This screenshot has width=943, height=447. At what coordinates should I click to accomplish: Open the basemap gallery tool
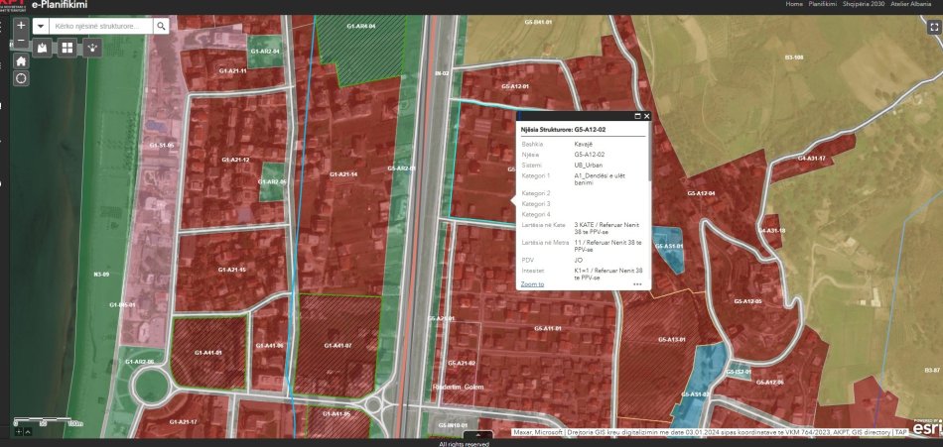[x=43, y=47]
